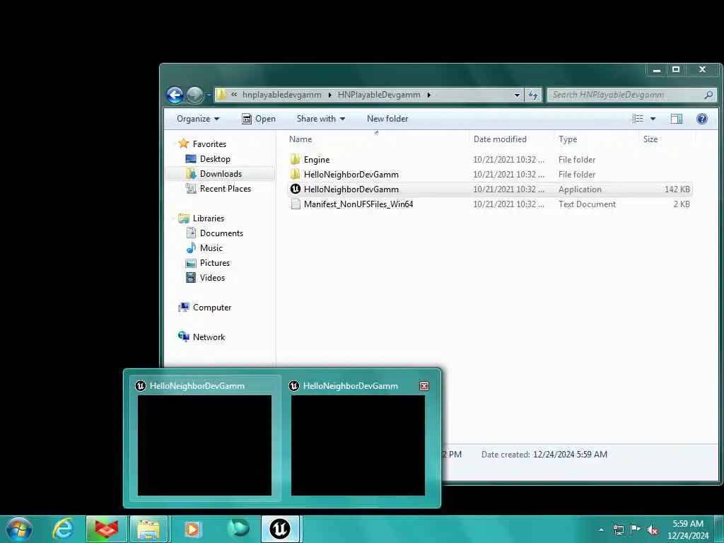Click the Windows Start orb

pyautogui.click(x=19, y=529)
